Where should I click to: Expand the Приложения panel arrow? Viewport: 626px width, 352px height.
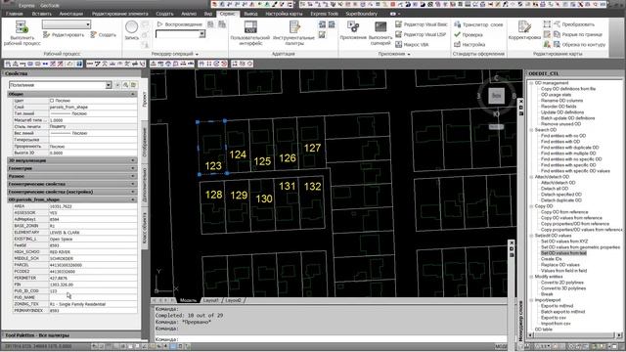409,54
